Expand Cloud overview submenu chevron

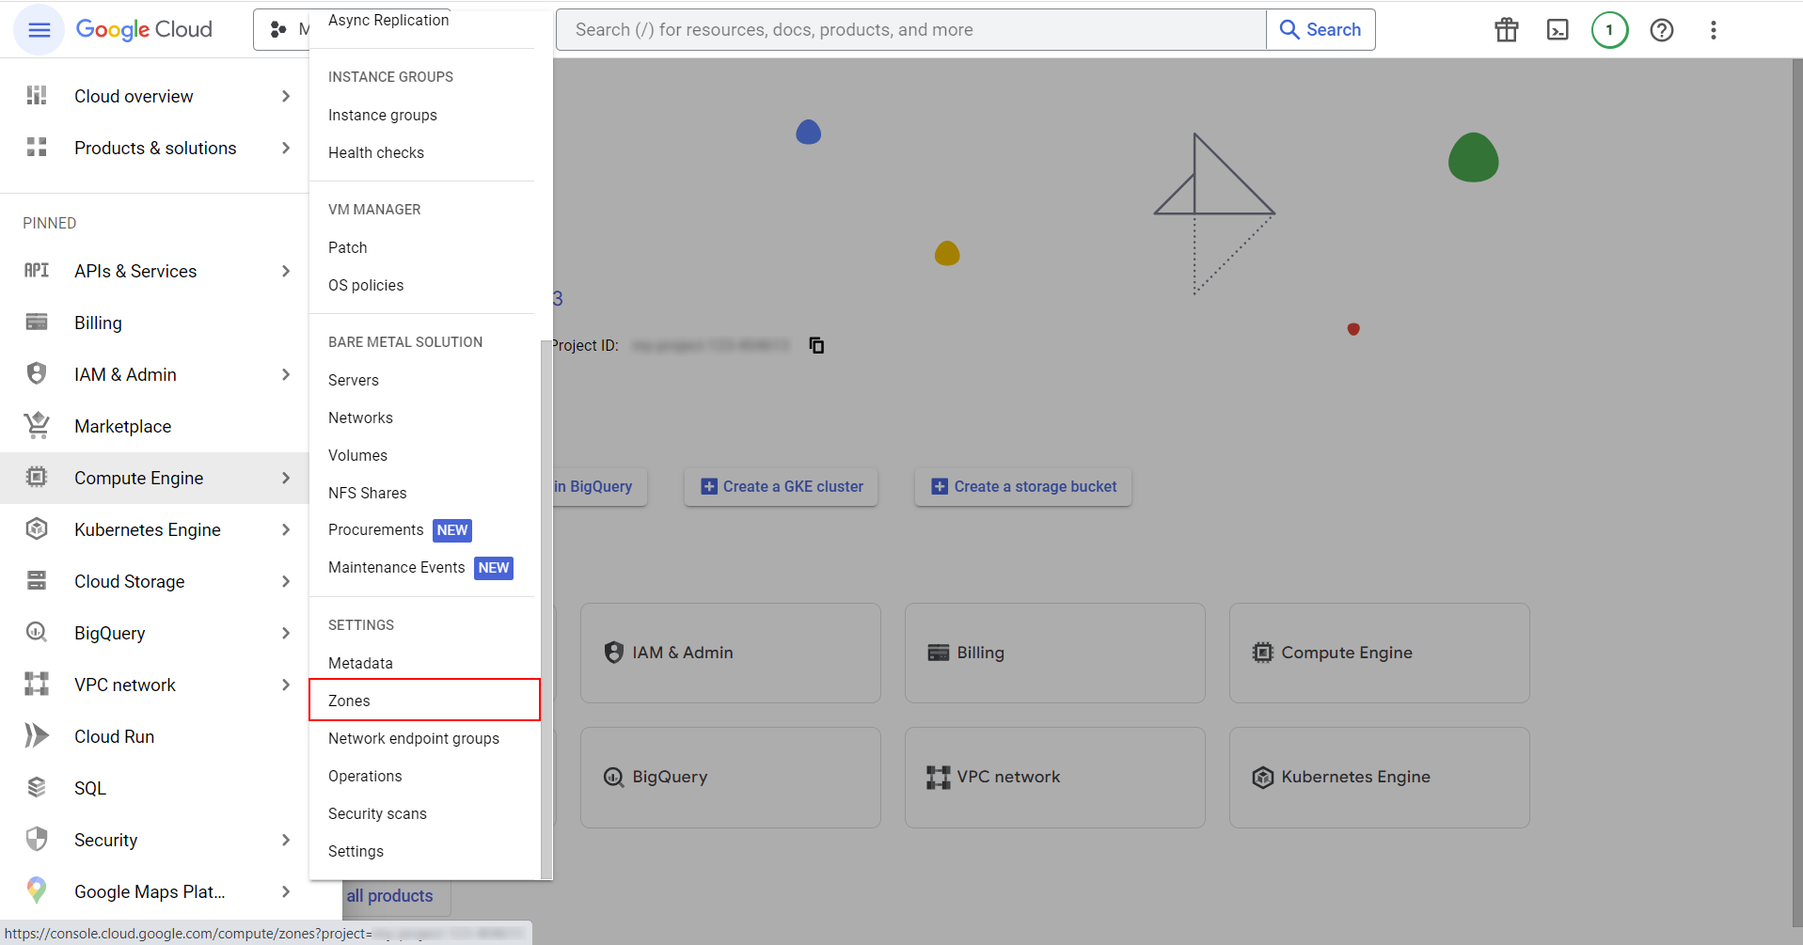pyautogui.click(x=286, y=96)
